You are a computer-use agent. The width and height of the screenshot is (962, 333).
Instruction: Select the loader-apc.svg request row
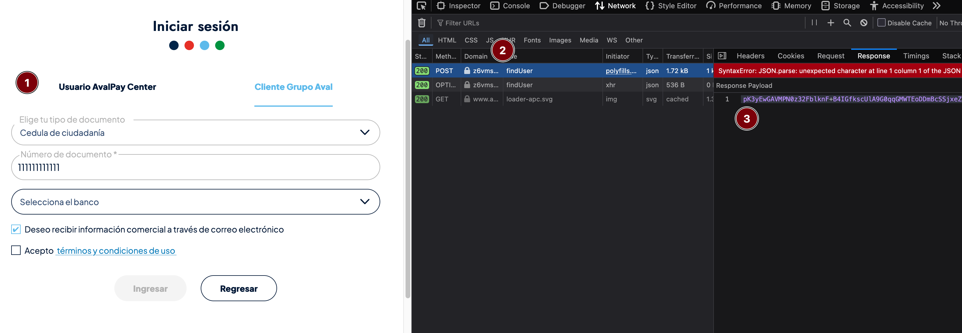click(x=562, y=99)
